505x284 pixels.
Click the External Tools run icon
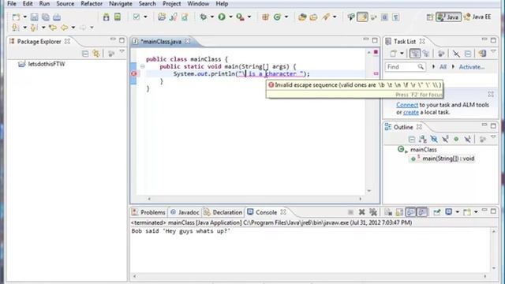(240, 17)
